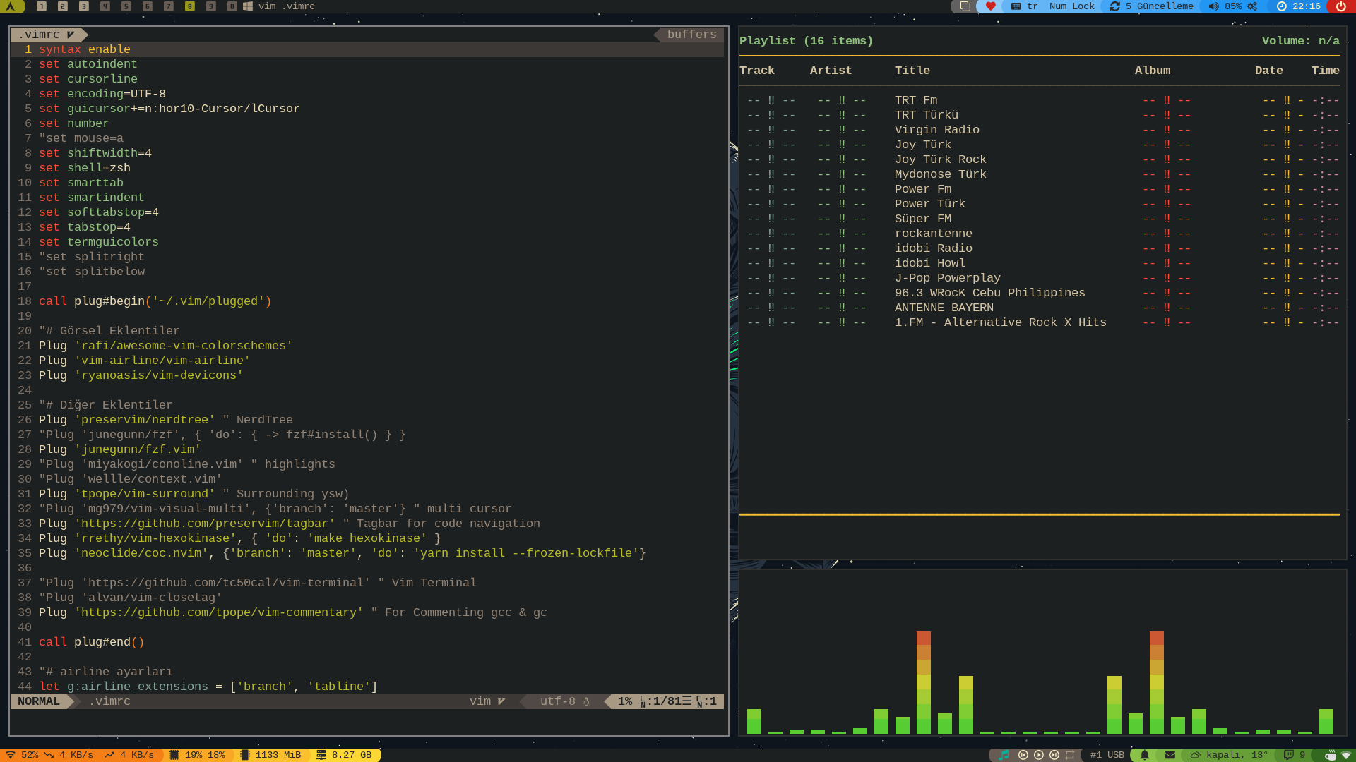The image size is (1356, 762).
Task: Click the red power button icon
Action: click(1340, 6)
